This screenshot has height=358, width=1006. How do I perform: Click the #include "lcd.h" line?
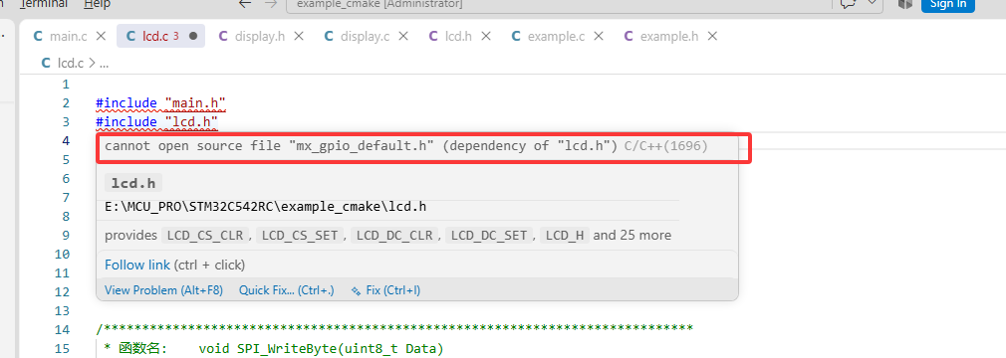pos(157,121)
